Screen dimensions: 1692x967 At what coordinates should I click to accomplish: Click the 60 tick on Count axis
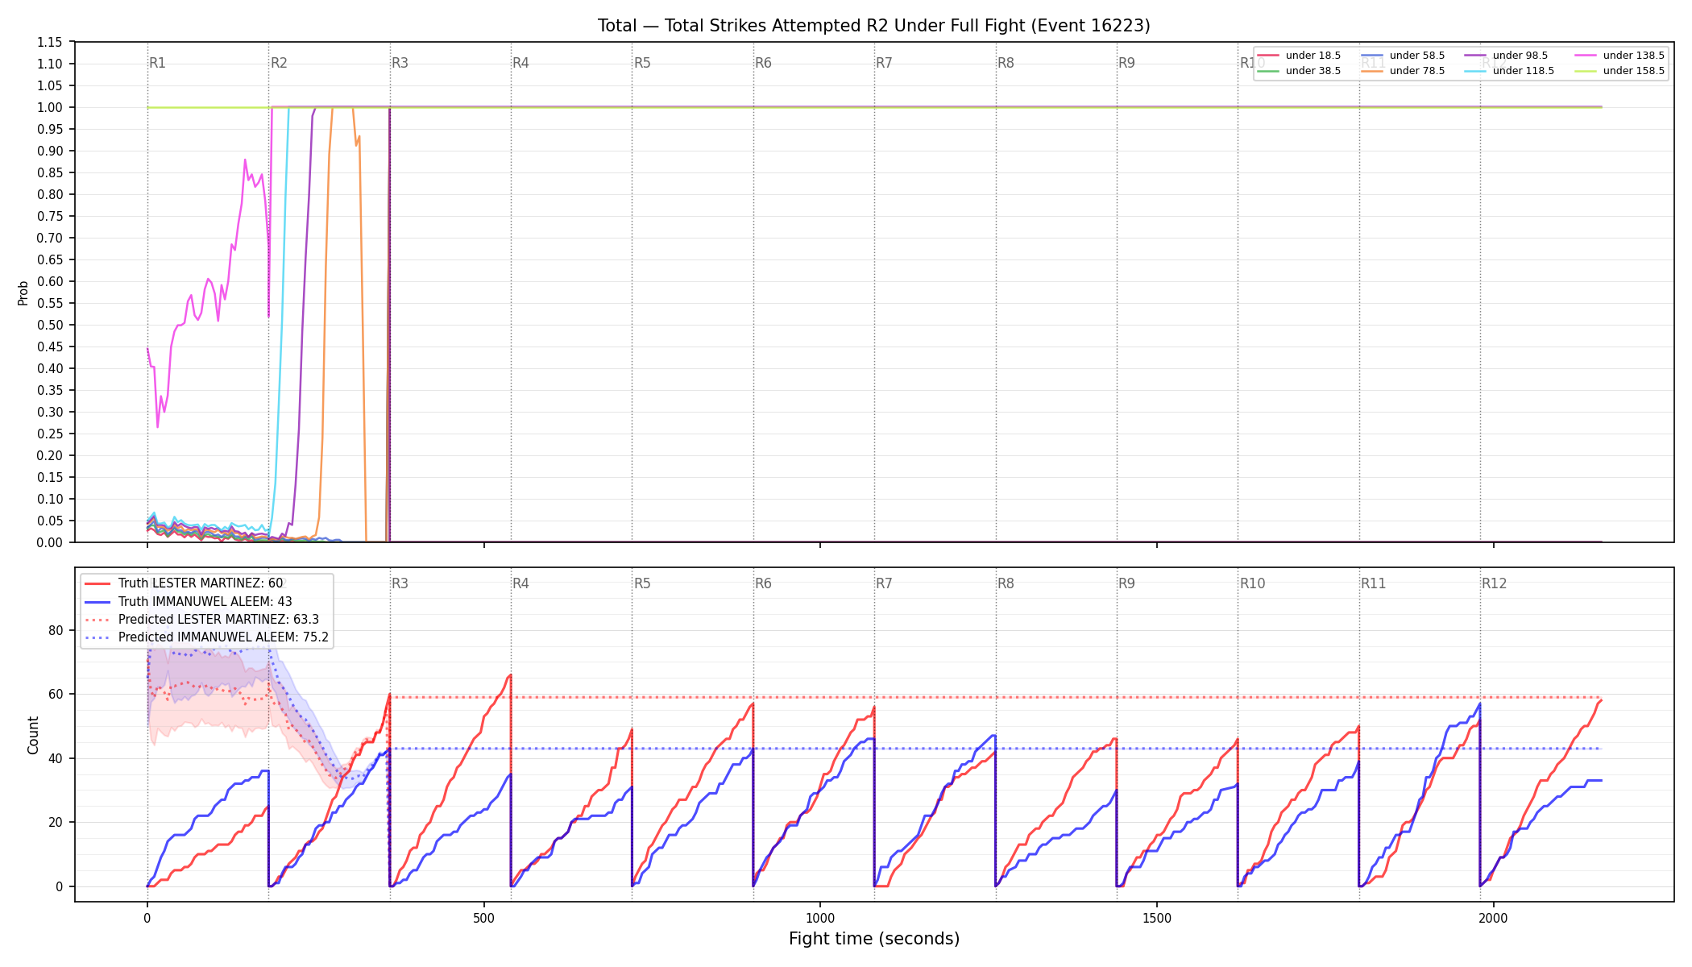(56, 694)
